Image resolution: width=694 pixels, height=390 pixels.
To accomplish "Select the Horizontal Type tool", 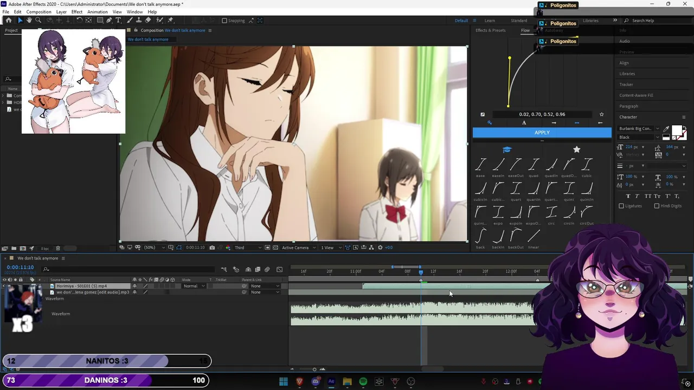I will click(118, 20).
